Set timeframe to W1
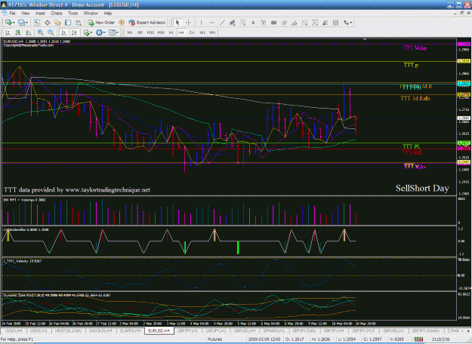This screenshot has width=472, height=344. 202,32
